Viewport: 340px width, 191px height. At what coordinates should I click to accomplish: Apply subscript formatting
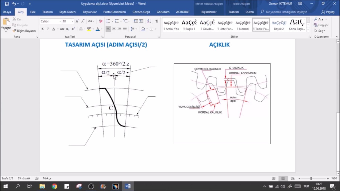tap(68, 29)
